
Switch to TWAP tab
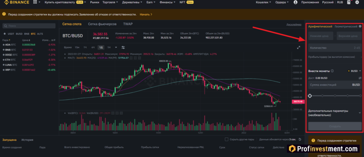pos(128,24)
